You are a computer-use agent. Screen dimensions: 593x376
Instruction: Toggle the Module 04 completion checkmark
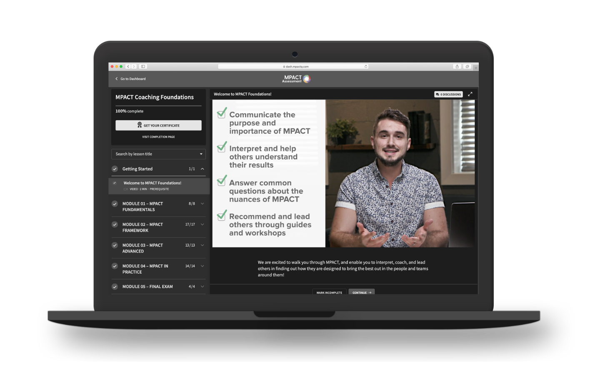coord(115,266)
